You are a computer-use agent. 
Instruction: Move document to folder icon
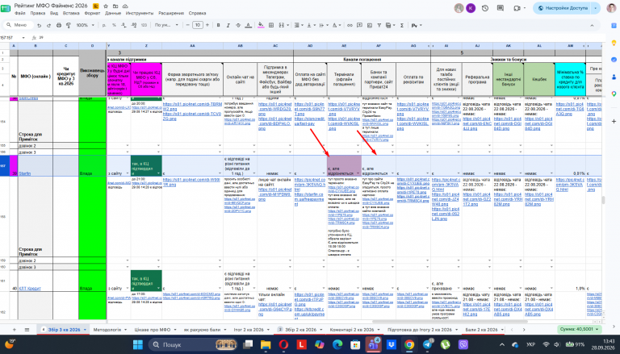pos(115,6)
